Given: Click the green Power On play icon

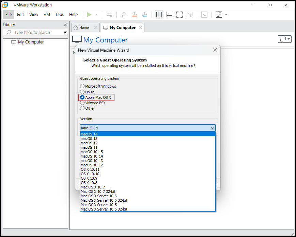Looking at the screenshot, I should [89, 15].
